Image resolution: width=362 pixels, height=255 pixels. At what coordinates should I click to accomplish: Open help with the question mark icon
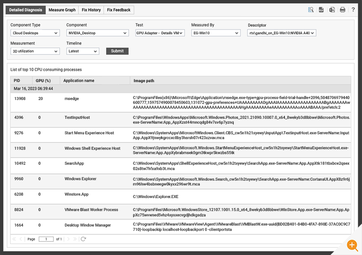[353, 10]
